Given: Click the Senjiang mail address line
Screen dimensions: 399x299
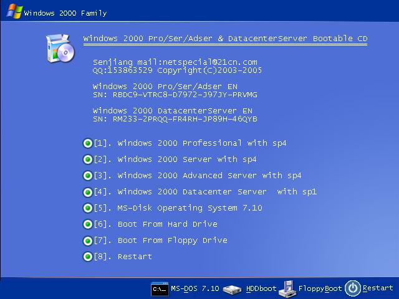Looking at the screenshot, I should click(x=175, y=62).
